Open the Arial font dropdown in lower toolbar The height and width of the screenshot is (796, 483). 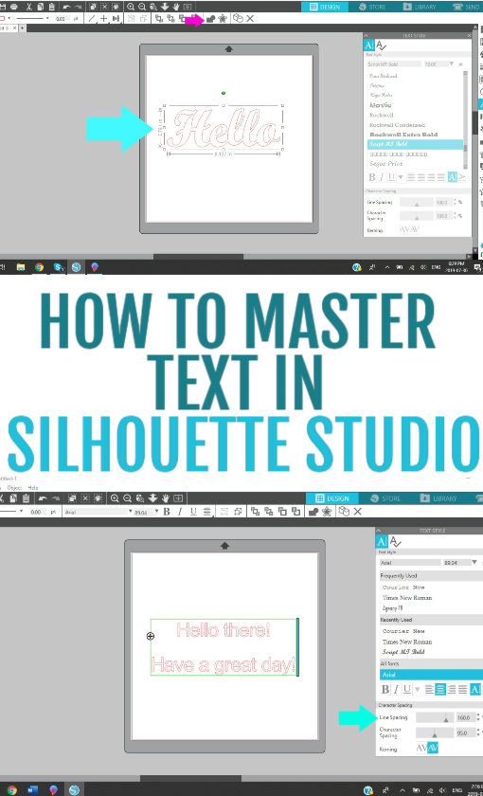(131, 512)
